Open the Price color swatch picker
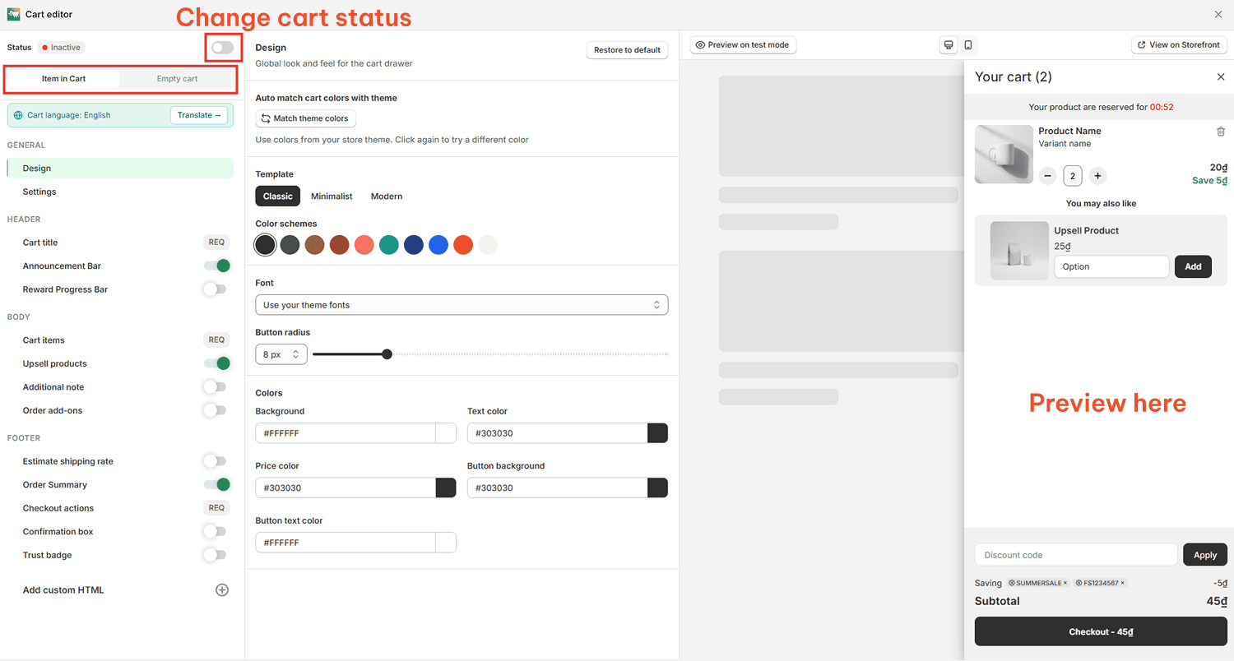Viewport: 1234px width, 661px height. 446,488
